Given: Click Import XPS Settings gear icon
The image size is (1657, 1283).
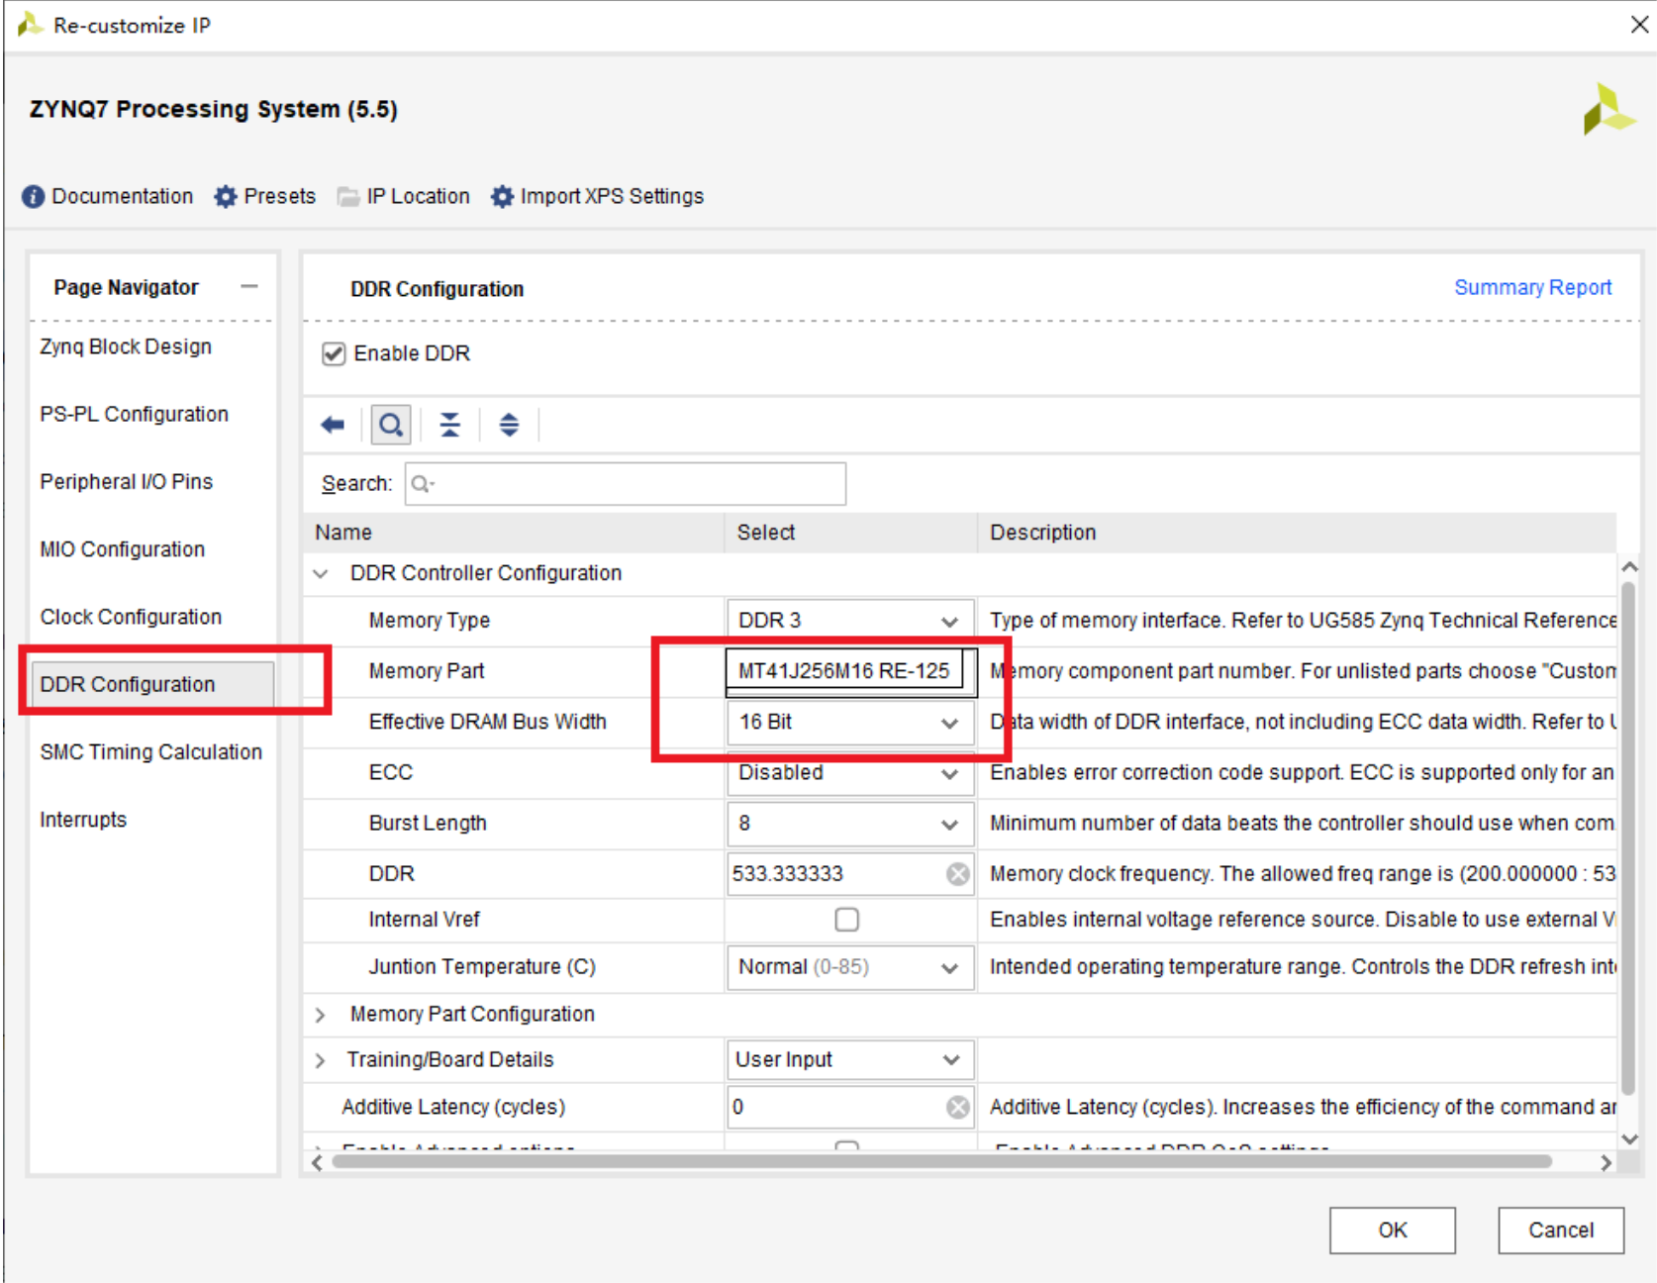Looking at the screenshot, I should (502, 197).
